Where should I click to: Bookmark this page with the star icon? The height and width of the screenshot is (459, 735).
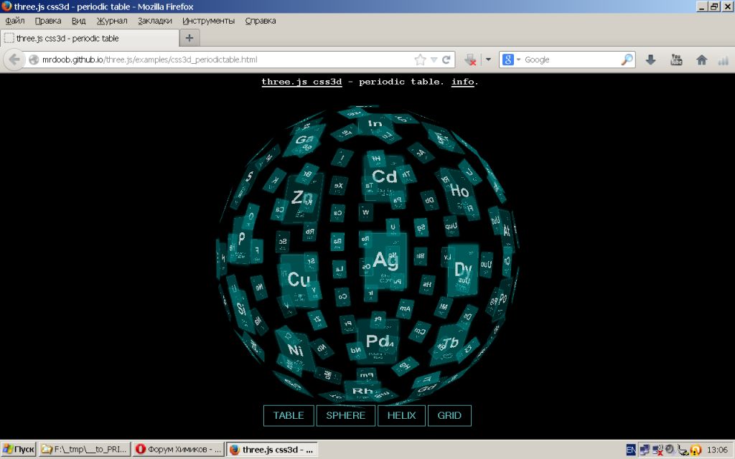coord(420,60)
